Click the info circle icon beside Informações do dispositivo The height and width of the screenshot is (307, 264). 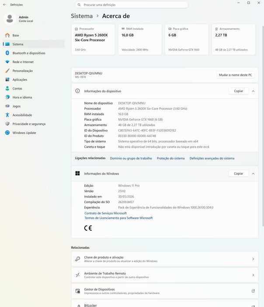point(77,91)
